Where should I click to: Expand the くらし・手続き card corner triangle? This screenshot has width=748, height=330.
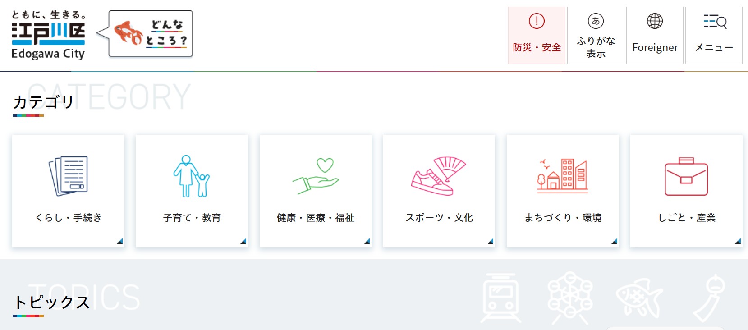click(x=119, y=242)
